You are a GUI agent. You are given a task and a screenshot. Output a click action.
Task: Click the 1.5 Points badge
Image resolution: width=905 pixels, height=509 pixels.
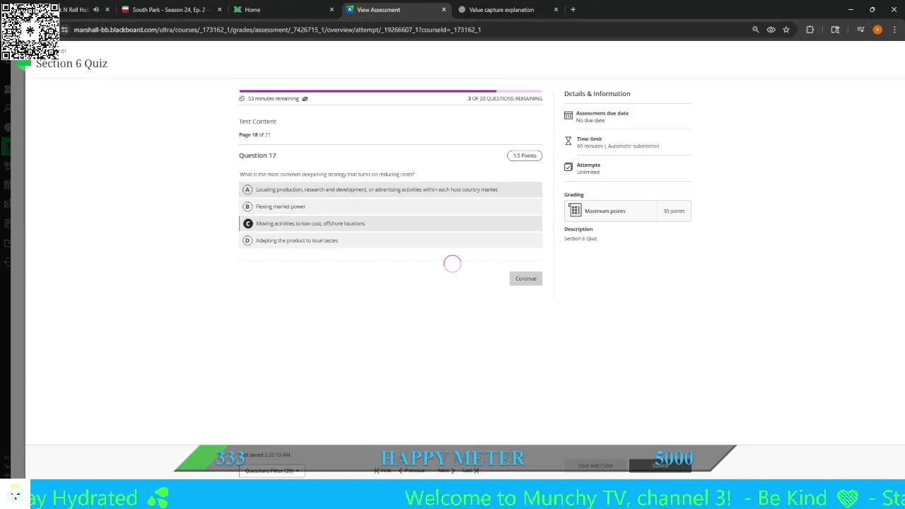(x=525, y=156)
